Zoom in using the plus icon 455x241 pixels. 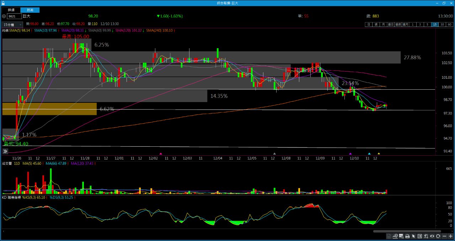coord(450,236)
